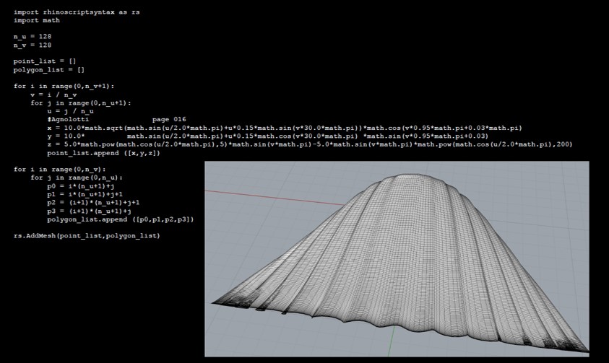Click 'for i in range(0,n_v+1):' line

pyautogui.click(x=64, y=86)
